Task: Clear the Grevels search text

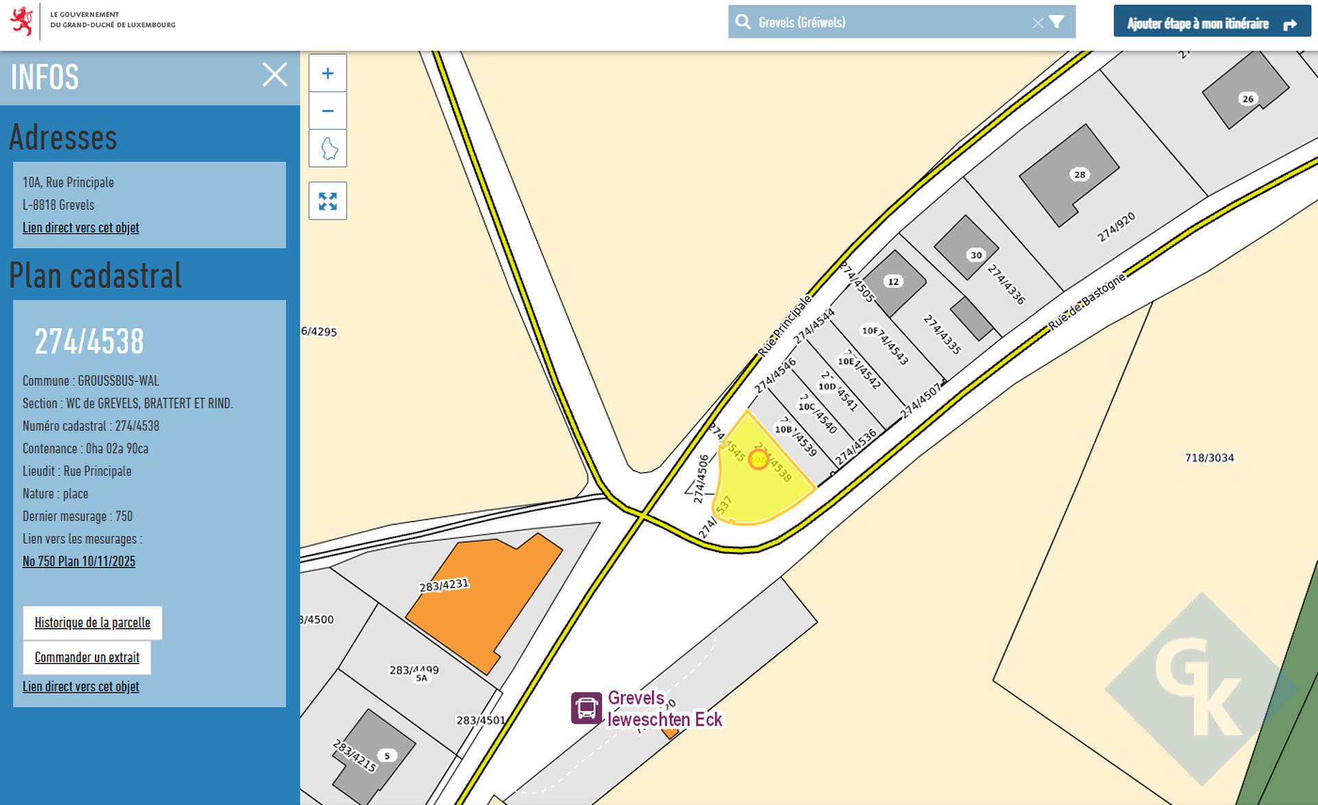Action: click(x=1037, y=23)
